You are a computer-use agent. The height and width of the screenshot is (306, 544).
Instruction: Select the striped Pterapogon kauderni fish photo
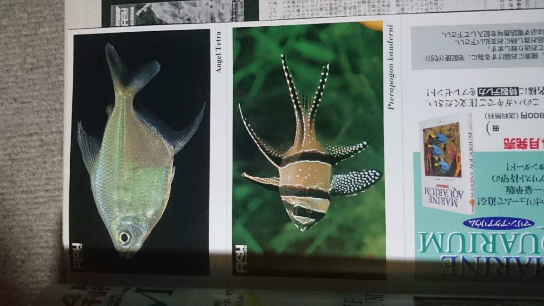point(308,150)
